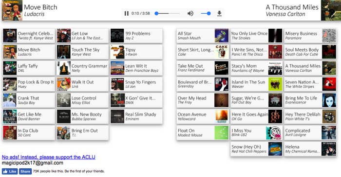This screenshot has width=341, height=177.
Task: Download the mashup with the download icon
Action: 219,14
